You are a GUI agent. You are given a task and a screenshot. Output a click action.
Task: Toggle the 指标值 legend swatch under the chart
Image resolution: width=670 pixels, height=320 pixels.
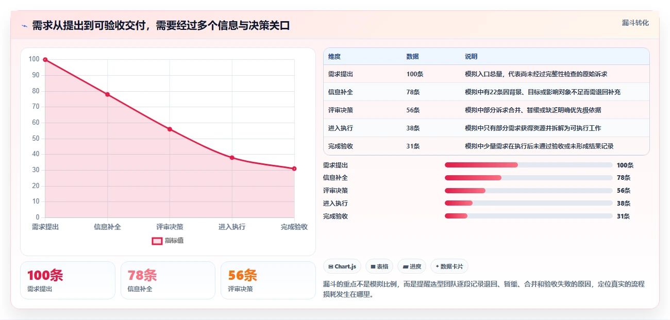(x=157, y=241)
